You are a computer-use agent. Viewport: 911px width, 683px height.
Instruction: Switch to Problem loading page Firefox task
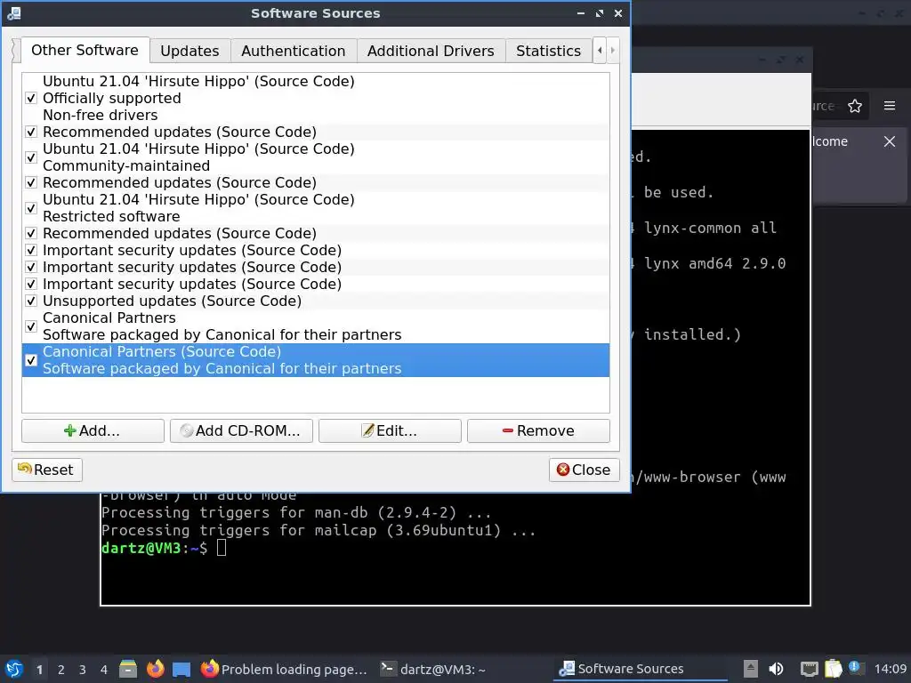pyautogui.click(x=284, y=669)
